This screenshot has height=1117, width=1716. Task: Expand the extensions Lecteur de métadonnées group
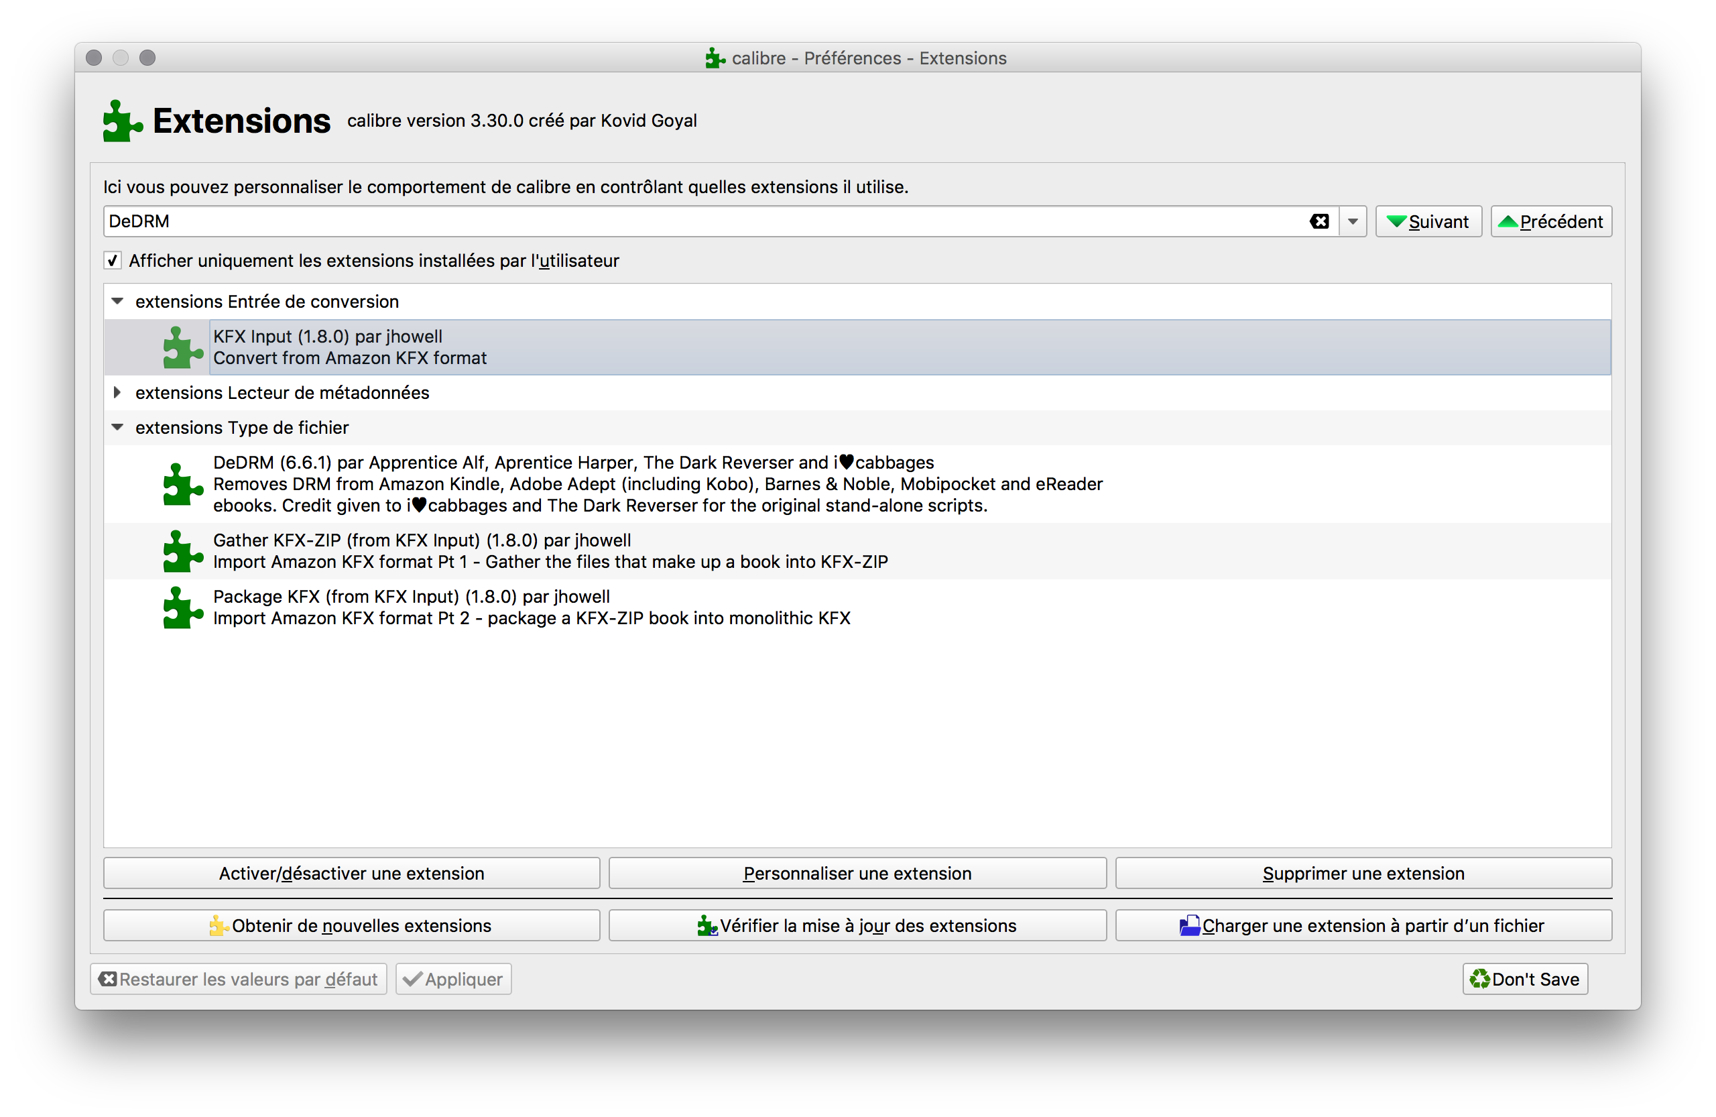point(117,392)
